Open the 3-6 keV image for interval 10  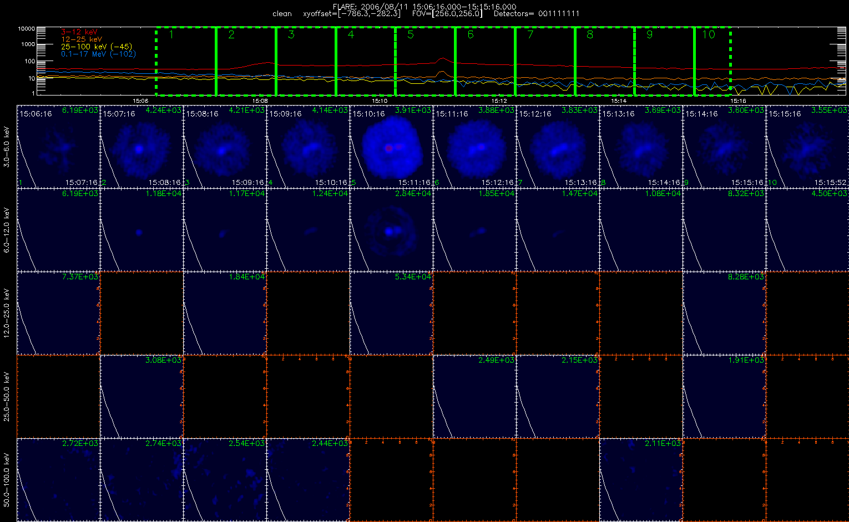coord(807,147)
